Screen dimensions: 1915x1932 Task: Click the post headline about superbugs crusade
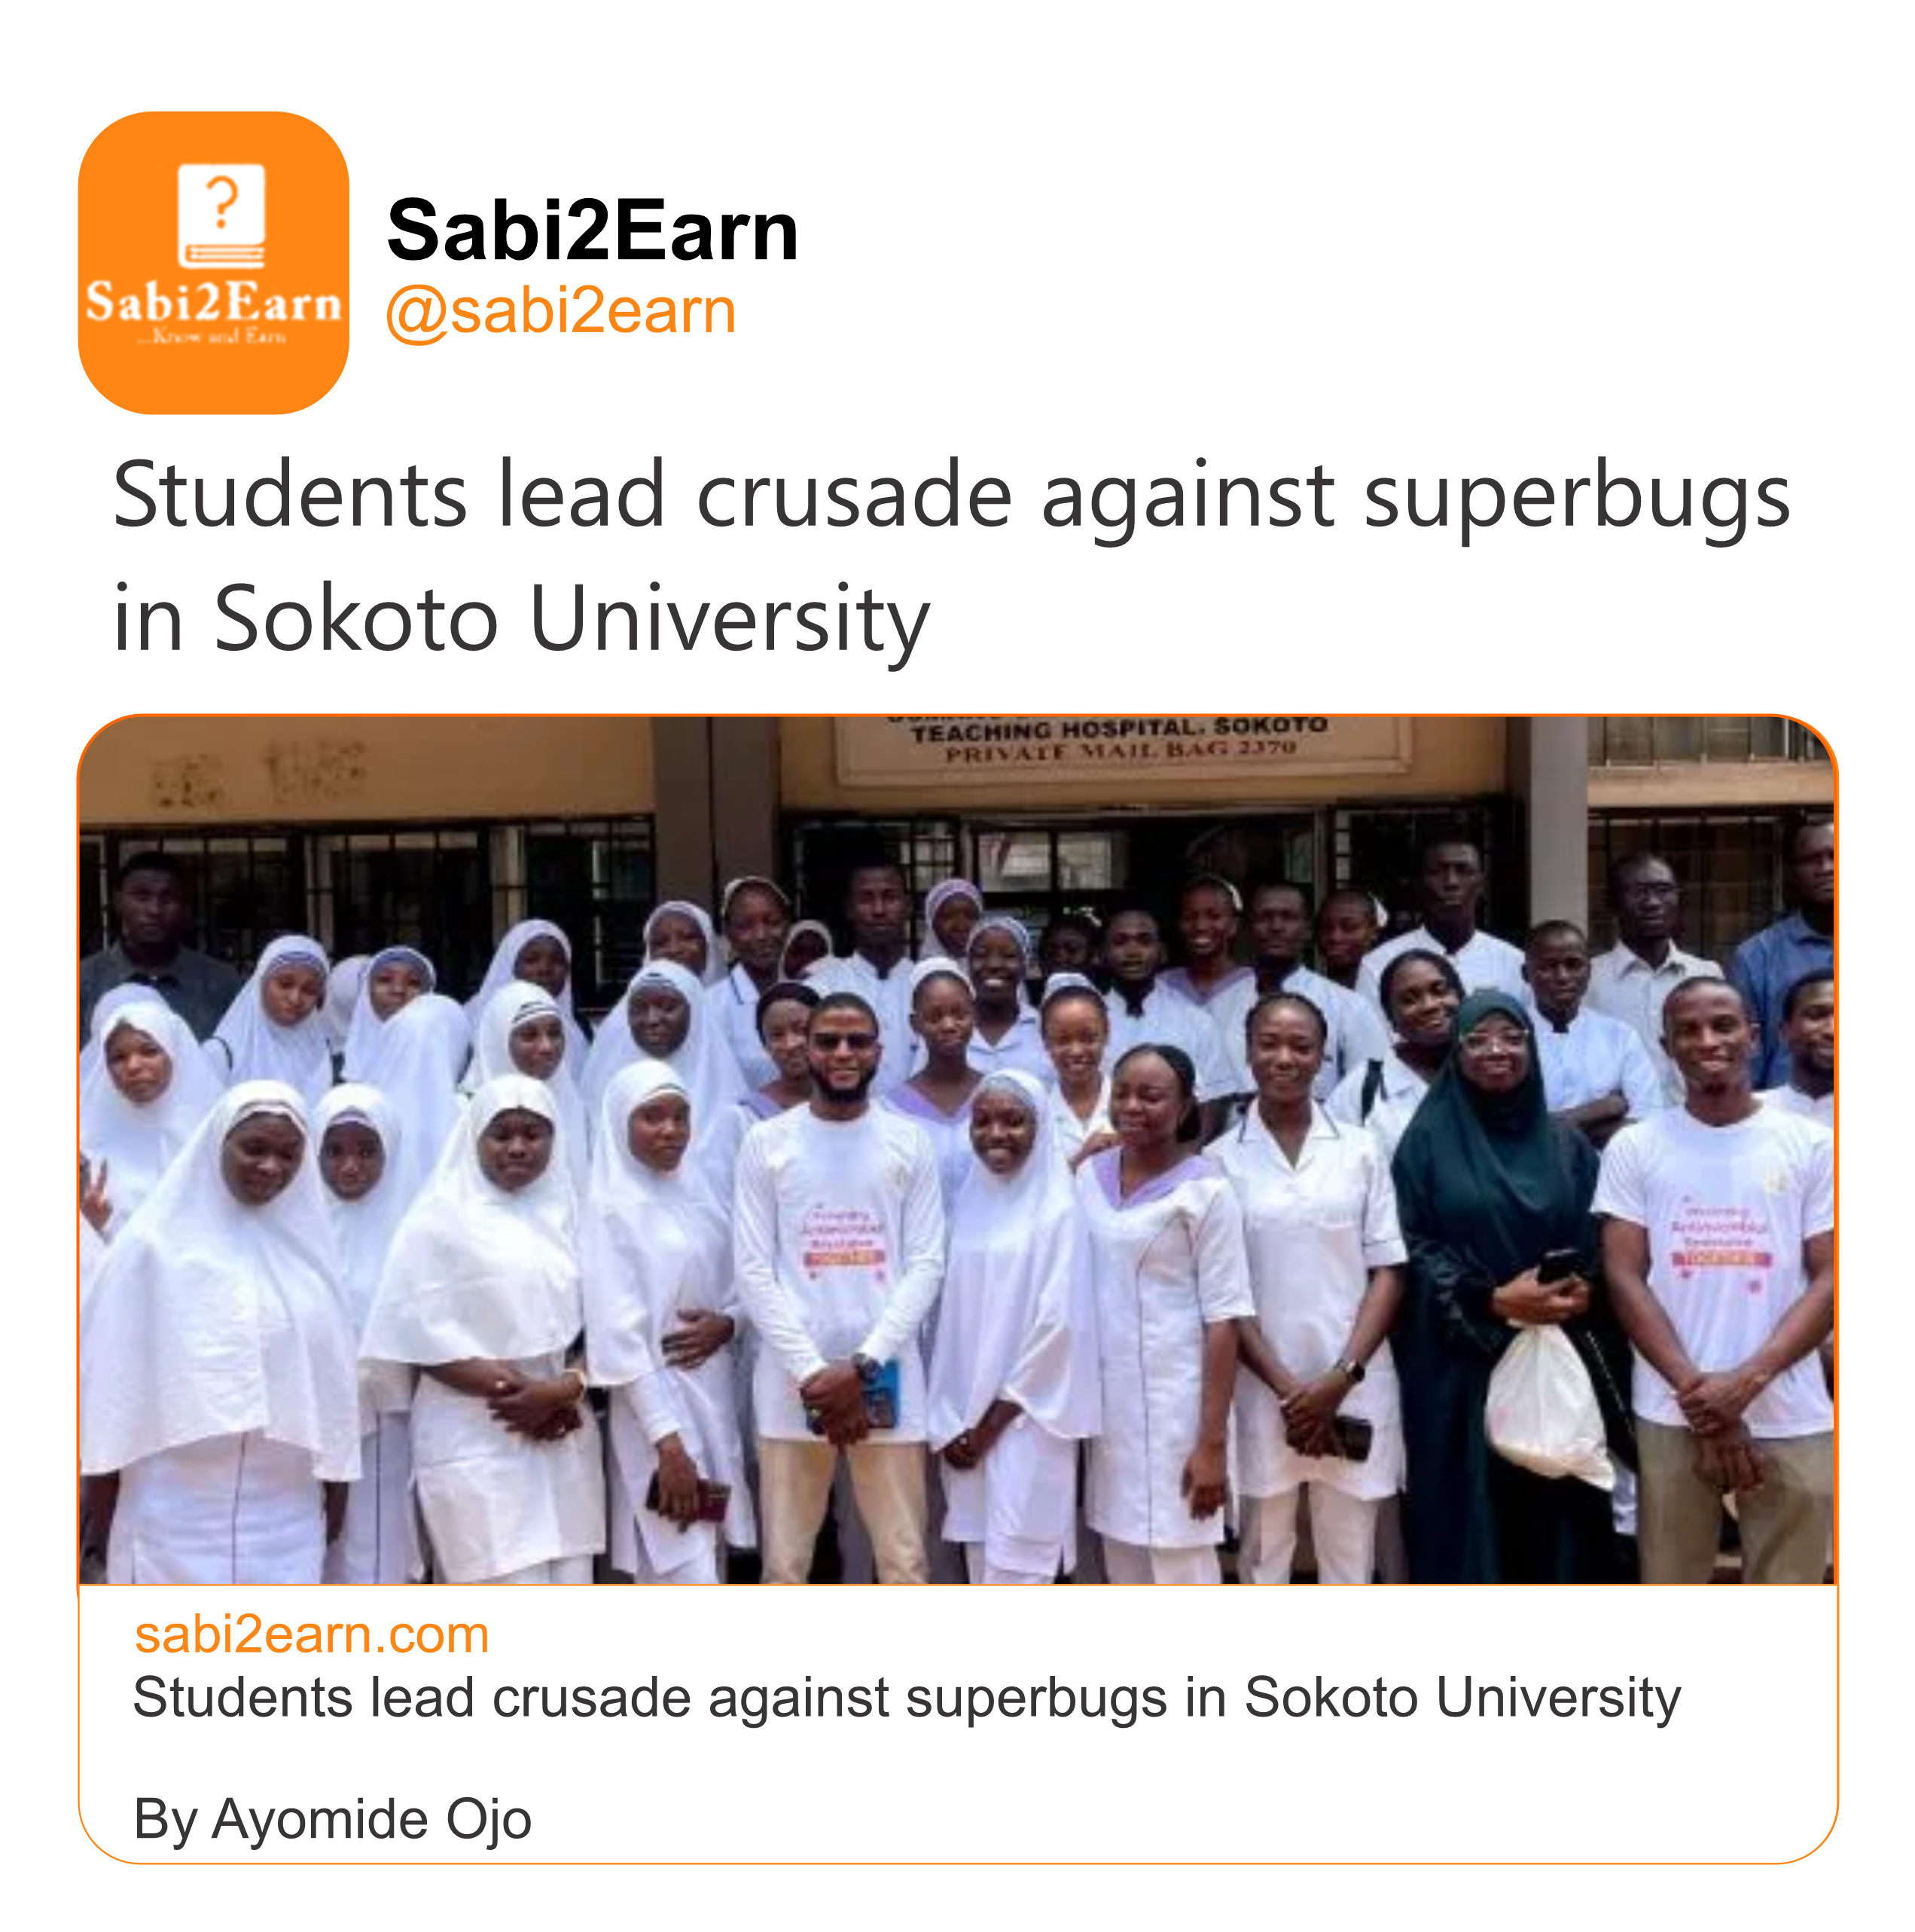click(x=950, y=495)
